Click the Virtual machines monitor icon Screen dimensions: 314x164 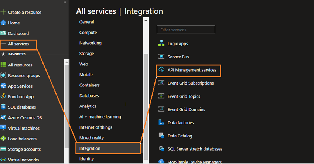3,128
